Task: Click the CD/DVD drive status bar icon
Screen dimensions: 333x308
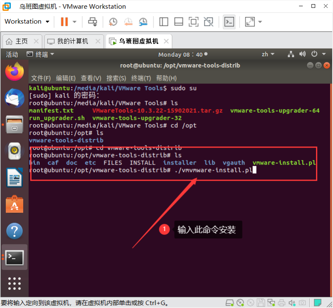Action: (x=240, y=303)
